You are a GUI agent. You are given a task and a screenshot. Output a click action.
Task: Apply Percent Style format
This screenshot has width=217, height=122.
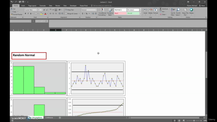87,14
